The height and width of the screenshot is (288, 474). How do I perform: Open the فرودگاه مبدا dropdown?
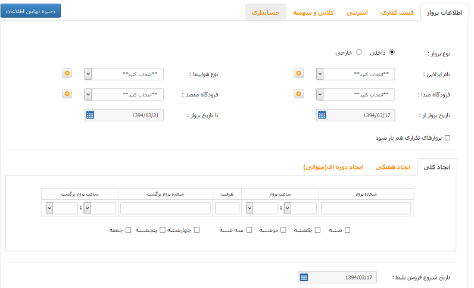(355, 95)
